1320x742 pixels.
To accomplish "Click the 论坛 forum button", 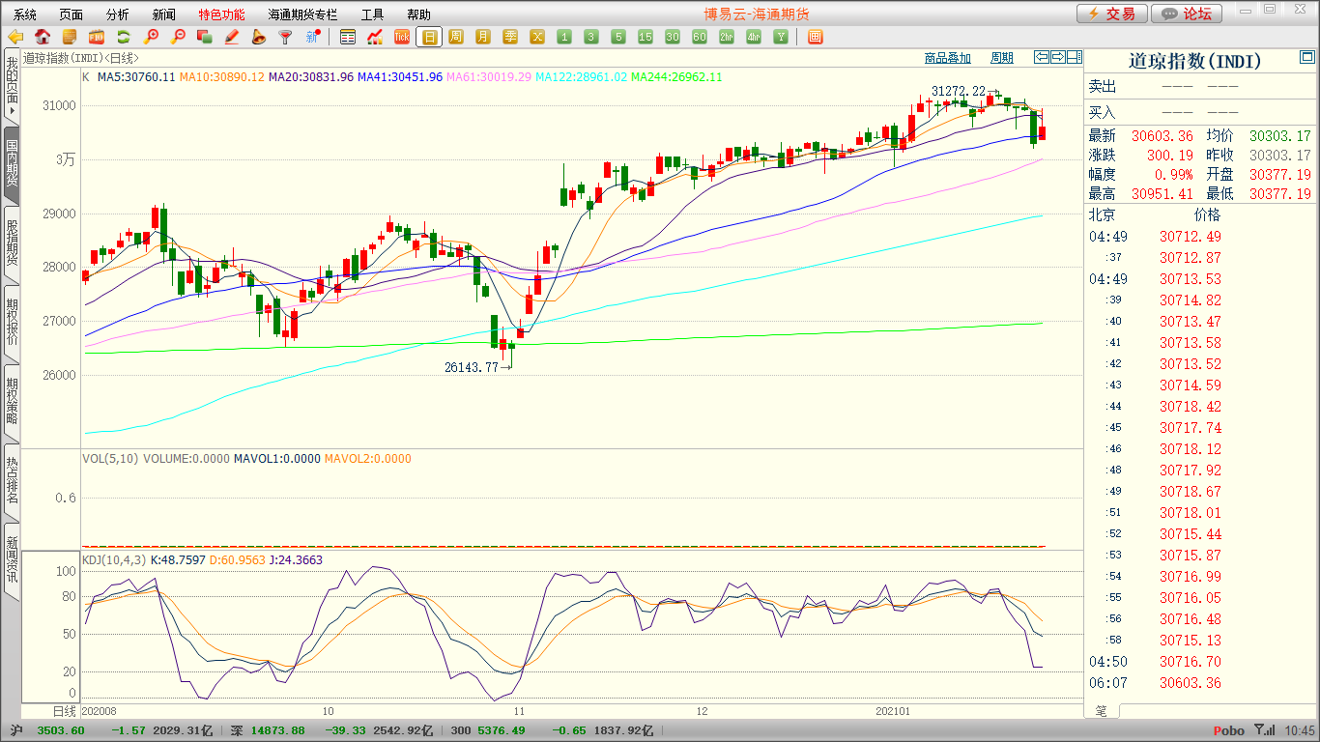I will pos(1188,14).
